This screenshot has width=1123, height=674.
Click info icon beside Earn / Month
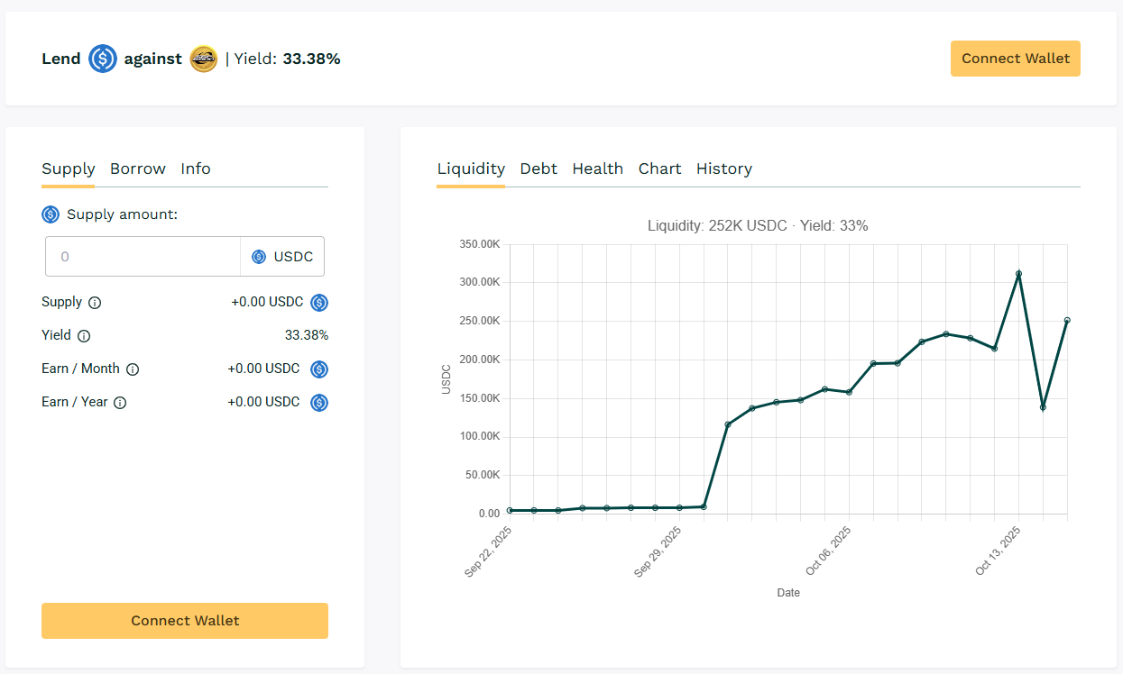click(x=133, y=369)
